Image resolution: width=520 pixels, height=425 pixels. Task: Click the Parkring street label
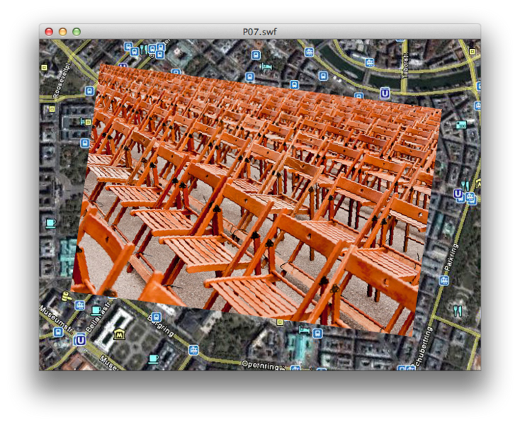[451, 258]
